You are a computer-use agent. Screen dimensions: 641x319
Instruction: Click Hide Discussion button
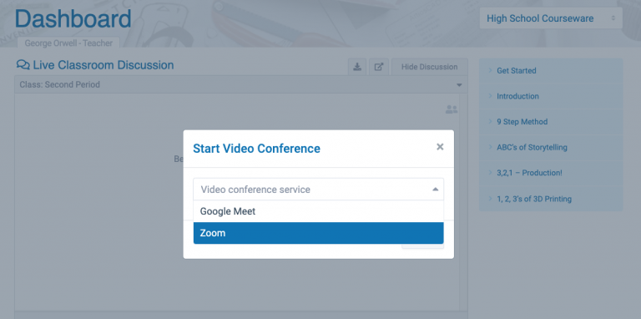[x=429, y=67]
